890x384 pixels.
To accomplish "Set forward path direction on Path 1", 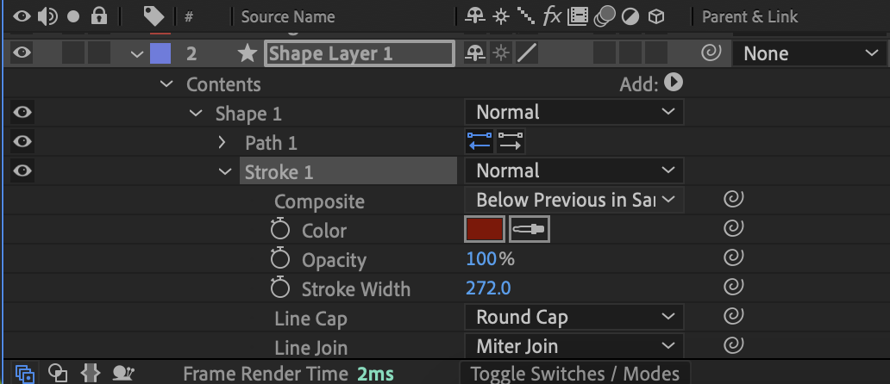I will click(x=511, y=141).
